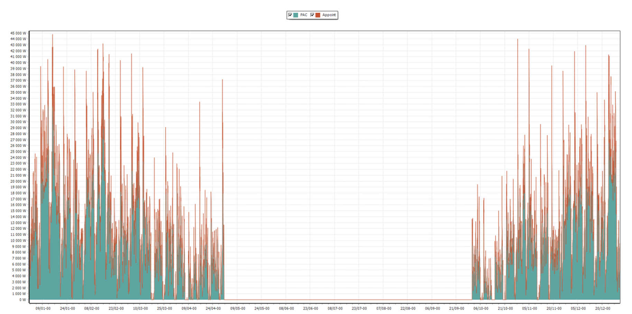
Task: Click the 10 000 W axis label
Action: coord(18,241)
